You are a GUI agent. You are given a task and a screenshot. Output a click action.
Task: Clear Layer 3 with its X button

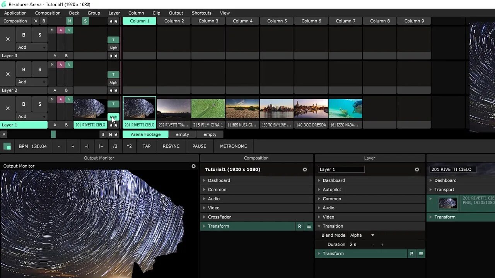tap(8, 39)
